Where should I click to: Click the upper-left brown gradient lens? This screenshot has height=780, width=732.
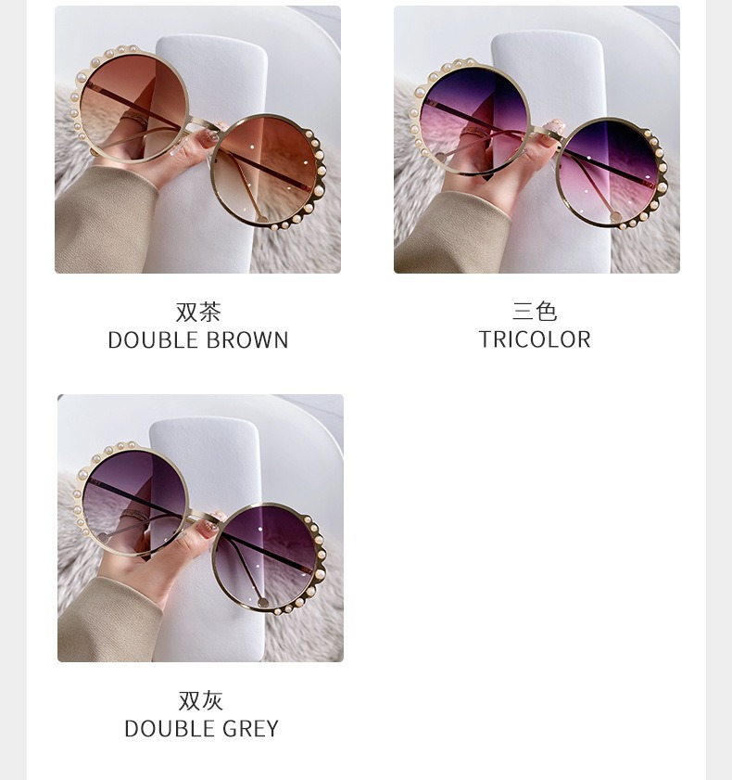click(x=133, y=107)
